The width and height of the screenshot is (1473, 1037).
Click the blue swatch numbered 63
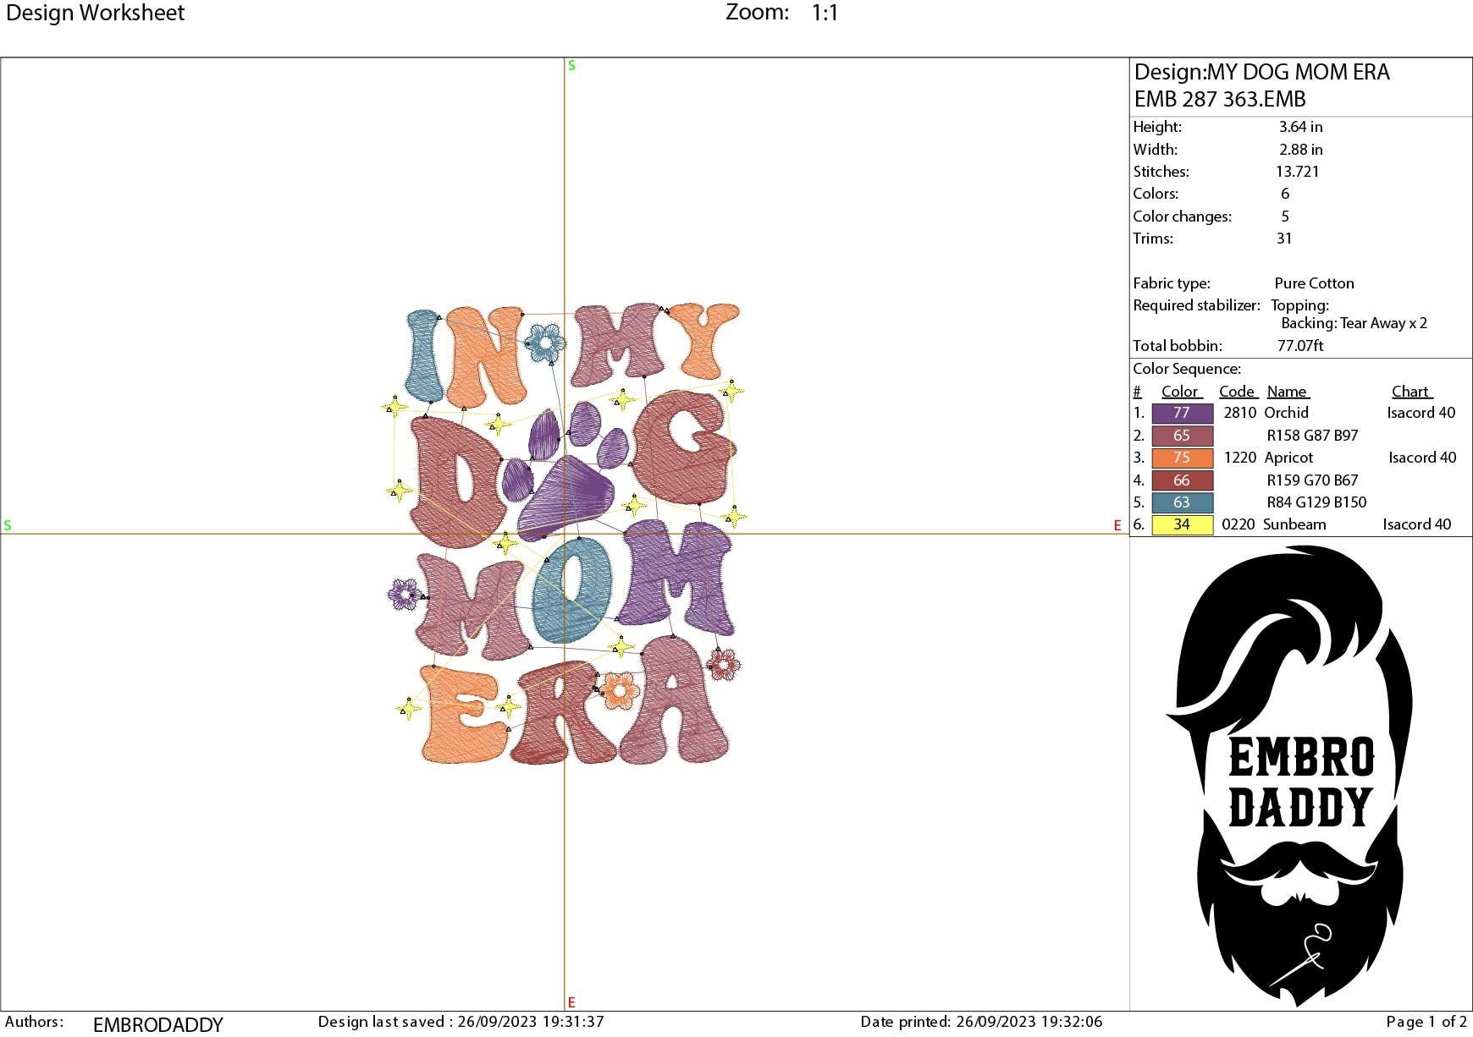(x=1181, y=502)
